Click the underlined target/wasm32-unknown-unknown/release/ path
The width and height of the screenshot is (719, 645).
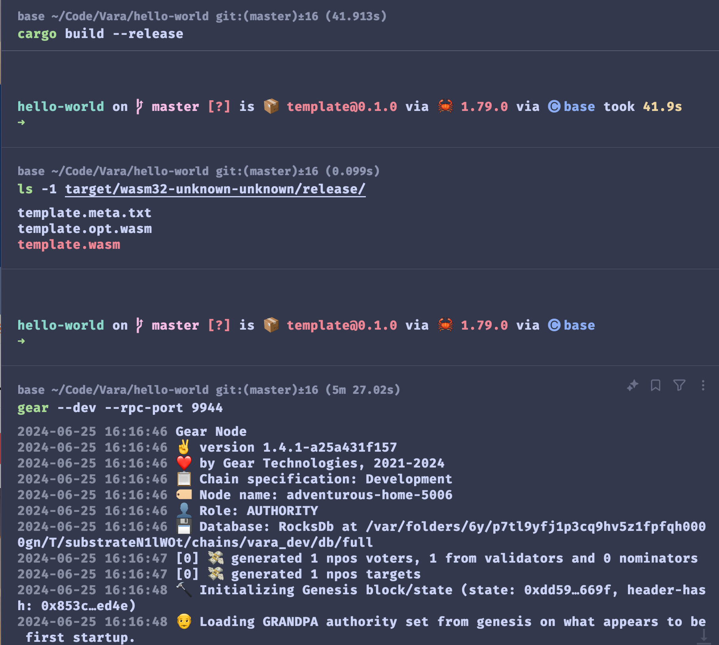[x=215, y=189]
